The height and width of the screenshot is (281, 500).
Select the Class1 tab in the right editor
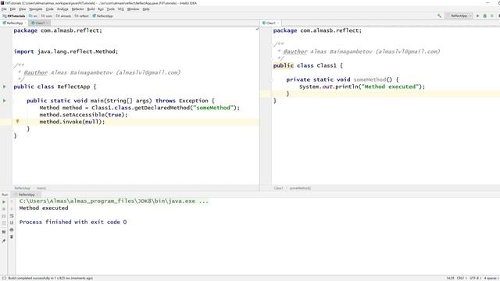tap(270, 23)
